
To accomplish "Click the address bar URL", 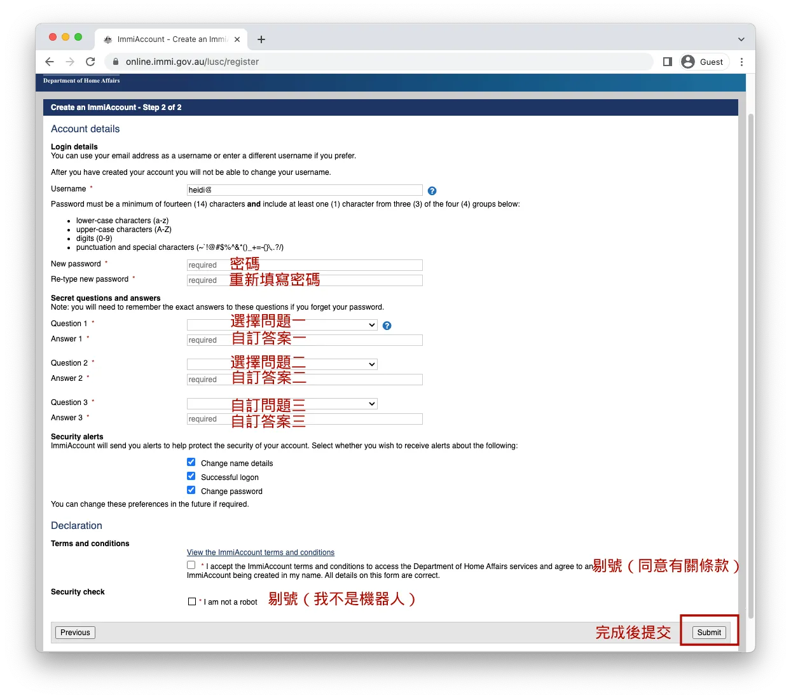I will click(x=192, y=62).
